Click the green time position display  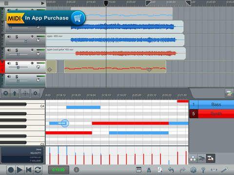point(58,170)
